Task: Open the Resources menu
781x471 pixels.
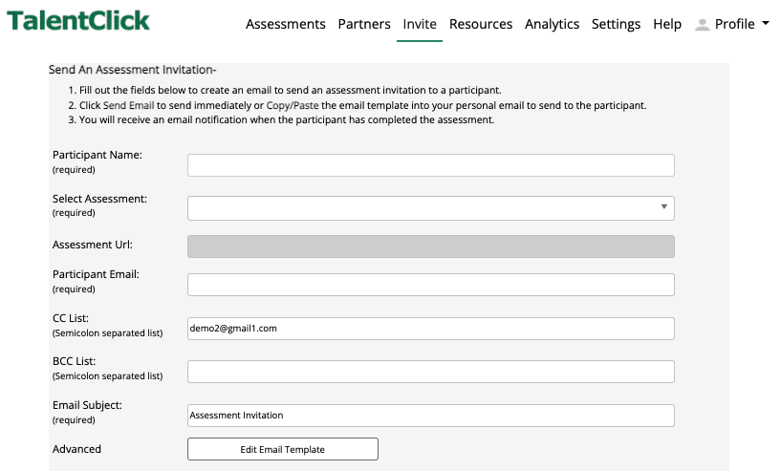Action: [481, 24]
